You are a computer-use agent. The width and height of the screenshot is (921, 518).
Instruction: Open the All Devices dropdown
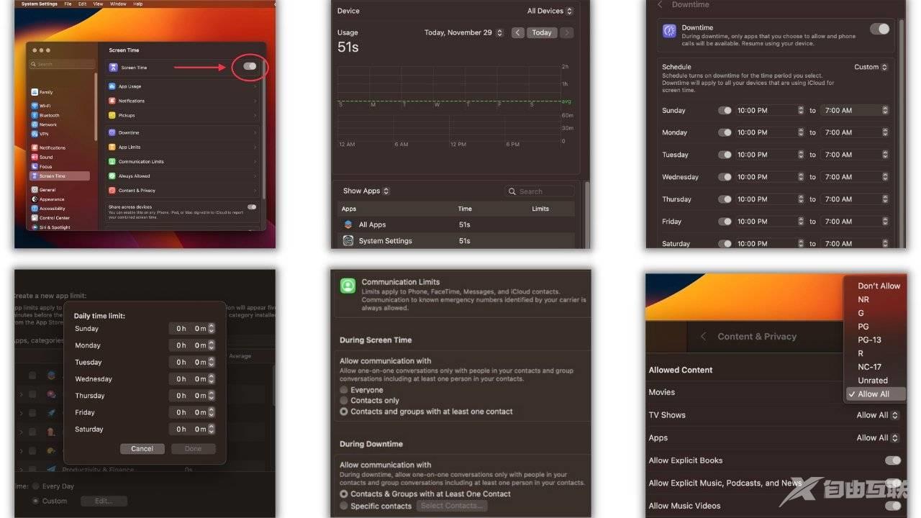[550, 11]
